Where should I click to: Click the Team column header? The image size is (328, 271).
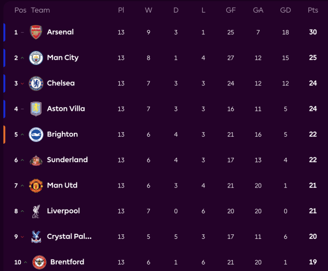[40, 10]
